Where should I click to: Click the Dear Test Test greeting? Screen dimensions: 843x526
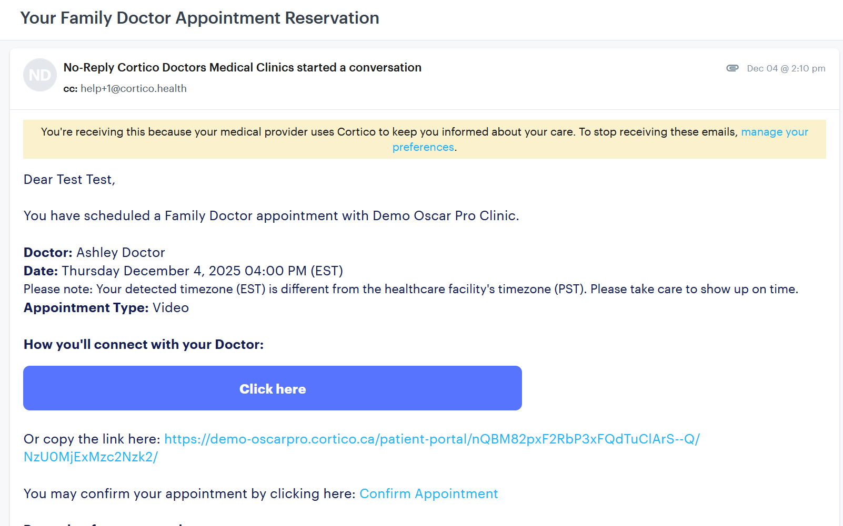(x=69, y=180)
